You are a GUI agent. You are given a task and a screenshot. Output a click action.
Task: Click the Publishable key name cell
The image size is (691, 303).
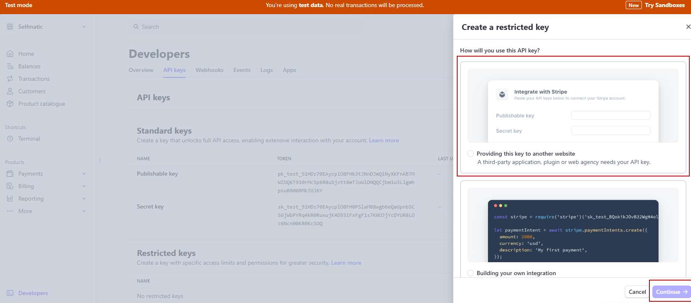point(157,174)
